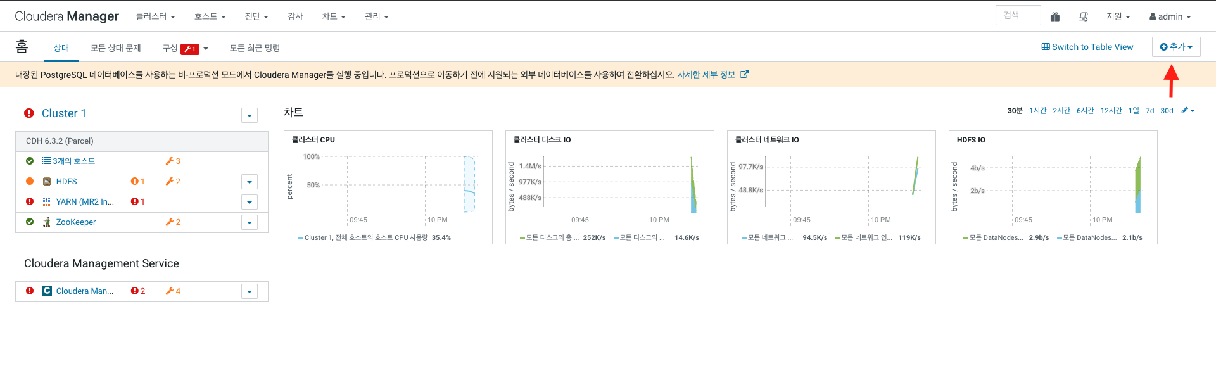Switch to the 모든 최근 명령 tab
1216x366 pixels.
(x=255, y=48)
